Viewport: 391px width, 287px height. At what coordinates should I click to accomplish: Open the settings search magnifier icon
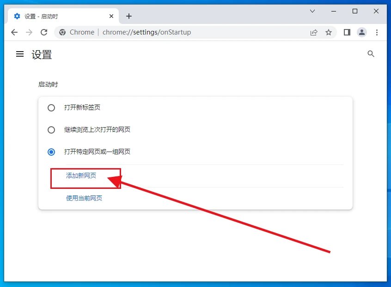[x=371, y=54]
